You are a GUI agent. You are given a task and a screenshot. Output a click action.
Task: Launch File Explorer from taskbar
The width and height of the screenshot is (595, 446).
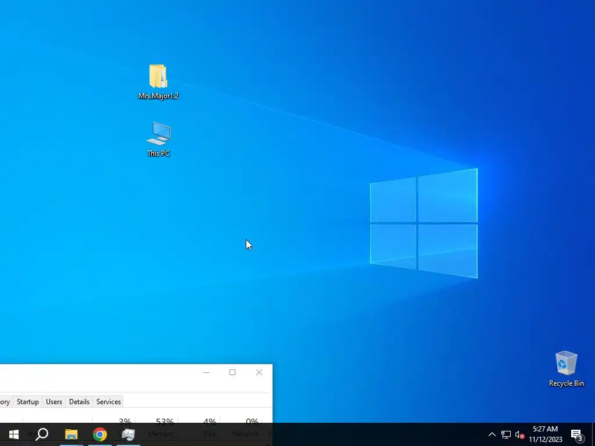pyautogui.click(x=71, y=434)
